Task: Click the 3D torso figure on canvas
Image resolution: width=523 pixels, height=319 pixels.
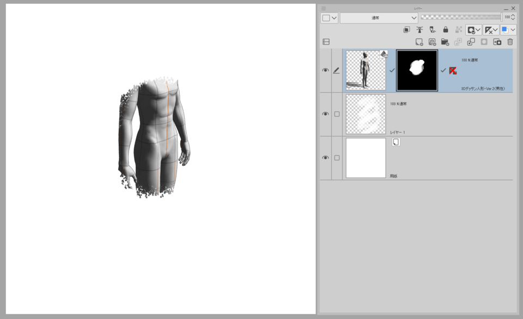Action: (154, 137)
